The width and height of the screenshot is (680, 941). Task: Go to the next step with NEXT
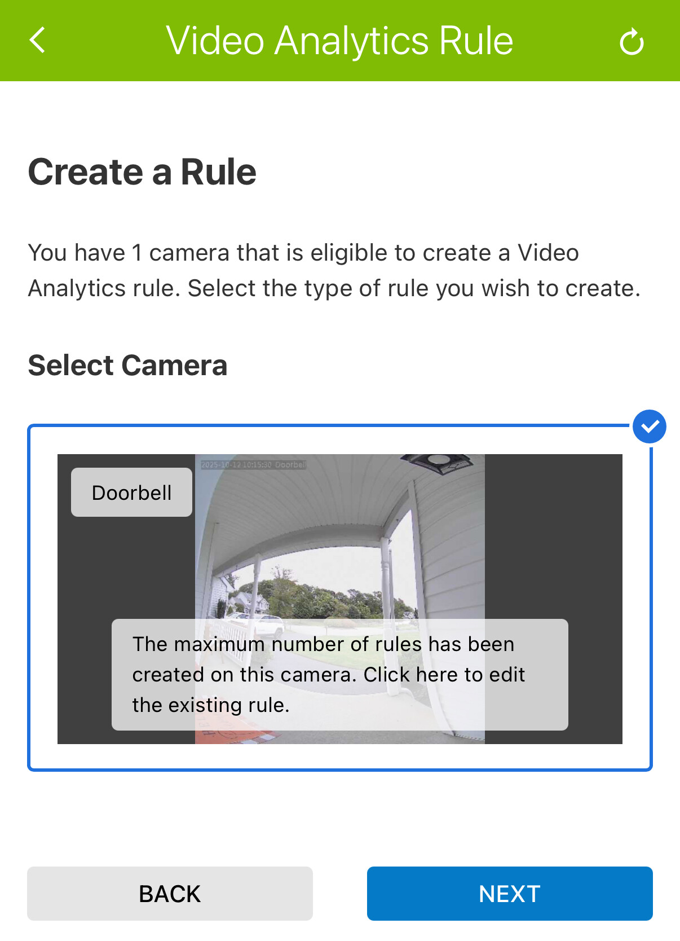510,894
